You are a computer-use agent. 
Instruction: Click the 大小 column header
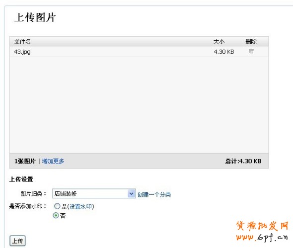point(219,42)
